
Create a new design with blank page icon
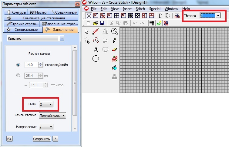pyautogui.click(x=89, y=23)
